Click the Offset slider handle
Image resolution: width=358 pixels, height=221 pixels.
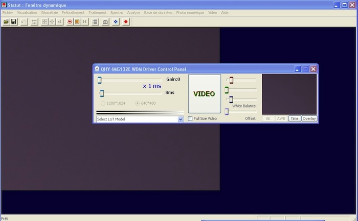(227, 112)
